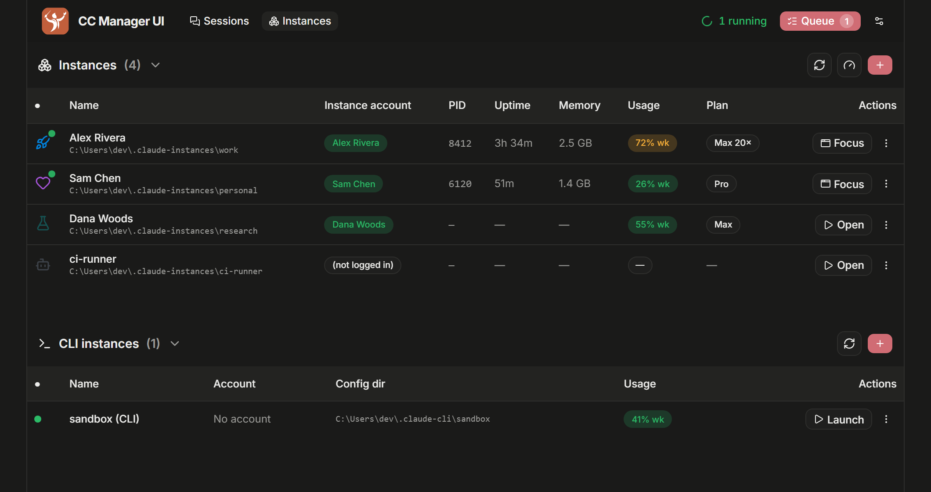Open more actions menu for Alex Rivera

click(x=886, y=143)
